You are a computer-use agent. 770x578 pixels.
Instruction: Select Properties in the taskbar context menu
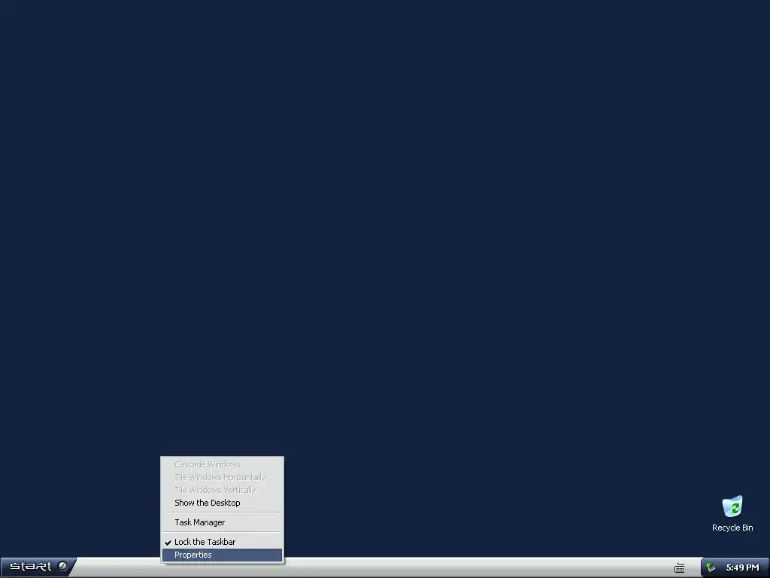coord(222,555)
